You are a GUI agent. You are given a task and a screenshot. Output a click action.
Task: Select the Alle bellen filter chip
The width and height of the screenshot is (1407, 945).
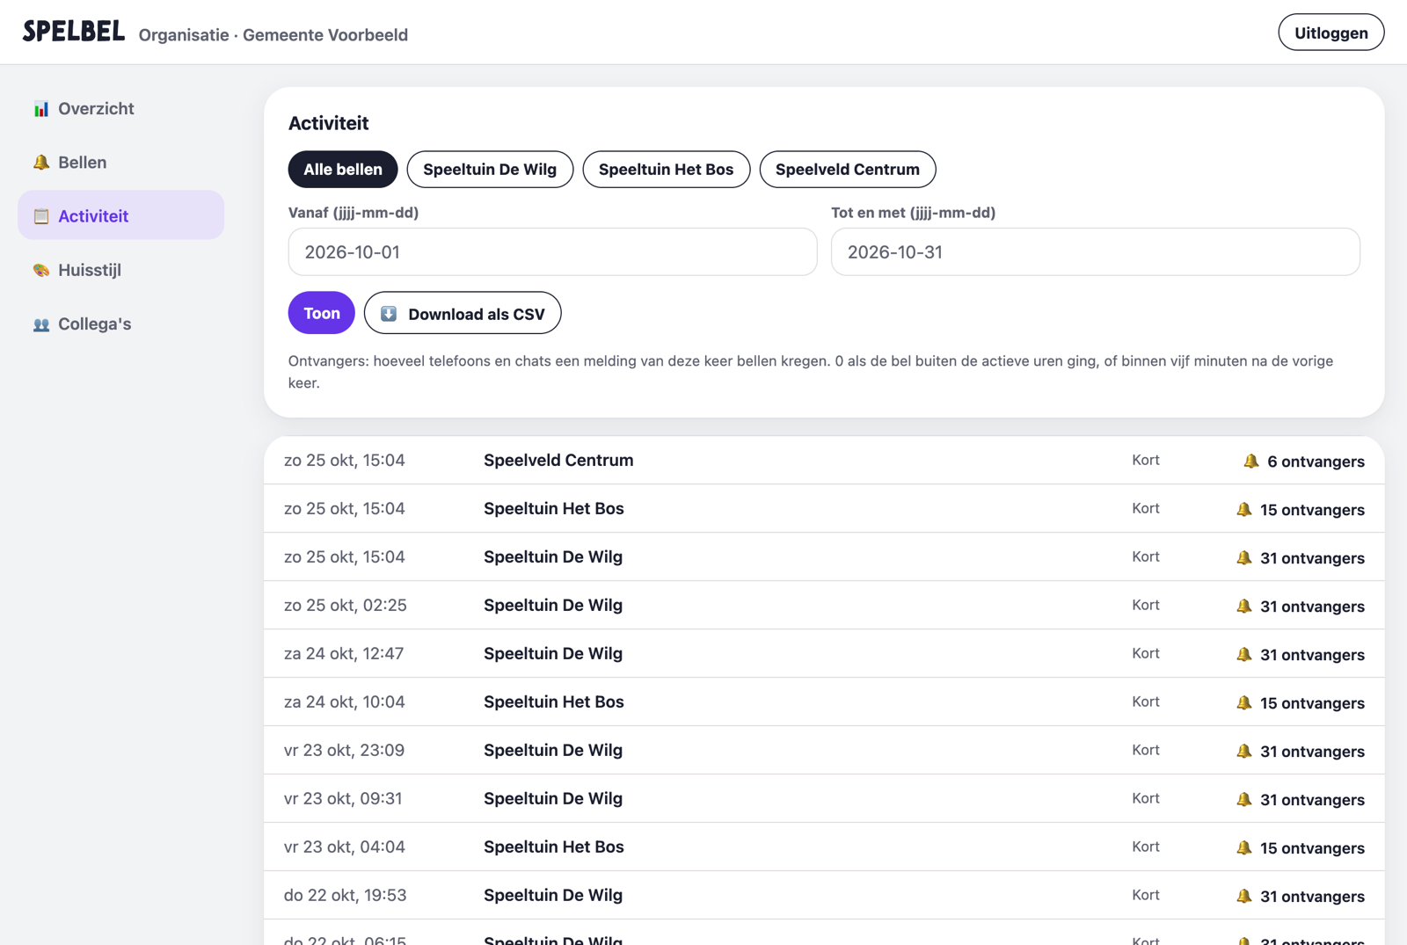[x=343, y=170]
